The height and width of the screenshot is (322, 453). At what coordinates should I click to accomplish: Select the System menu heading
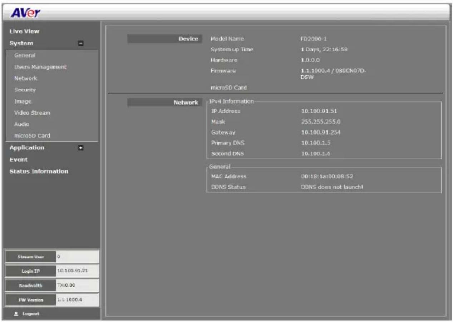click(21, 43)
